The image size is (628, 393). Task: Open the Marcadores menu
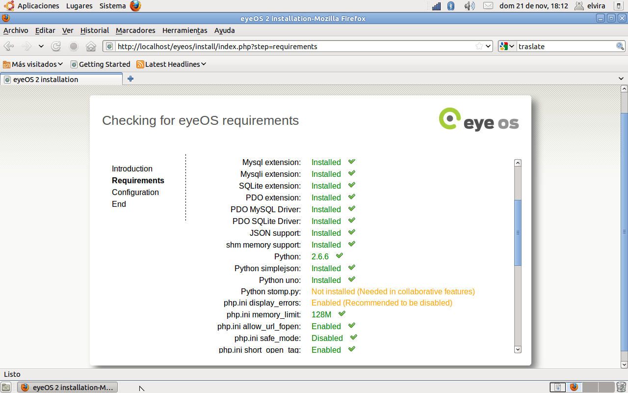point(135,30)
